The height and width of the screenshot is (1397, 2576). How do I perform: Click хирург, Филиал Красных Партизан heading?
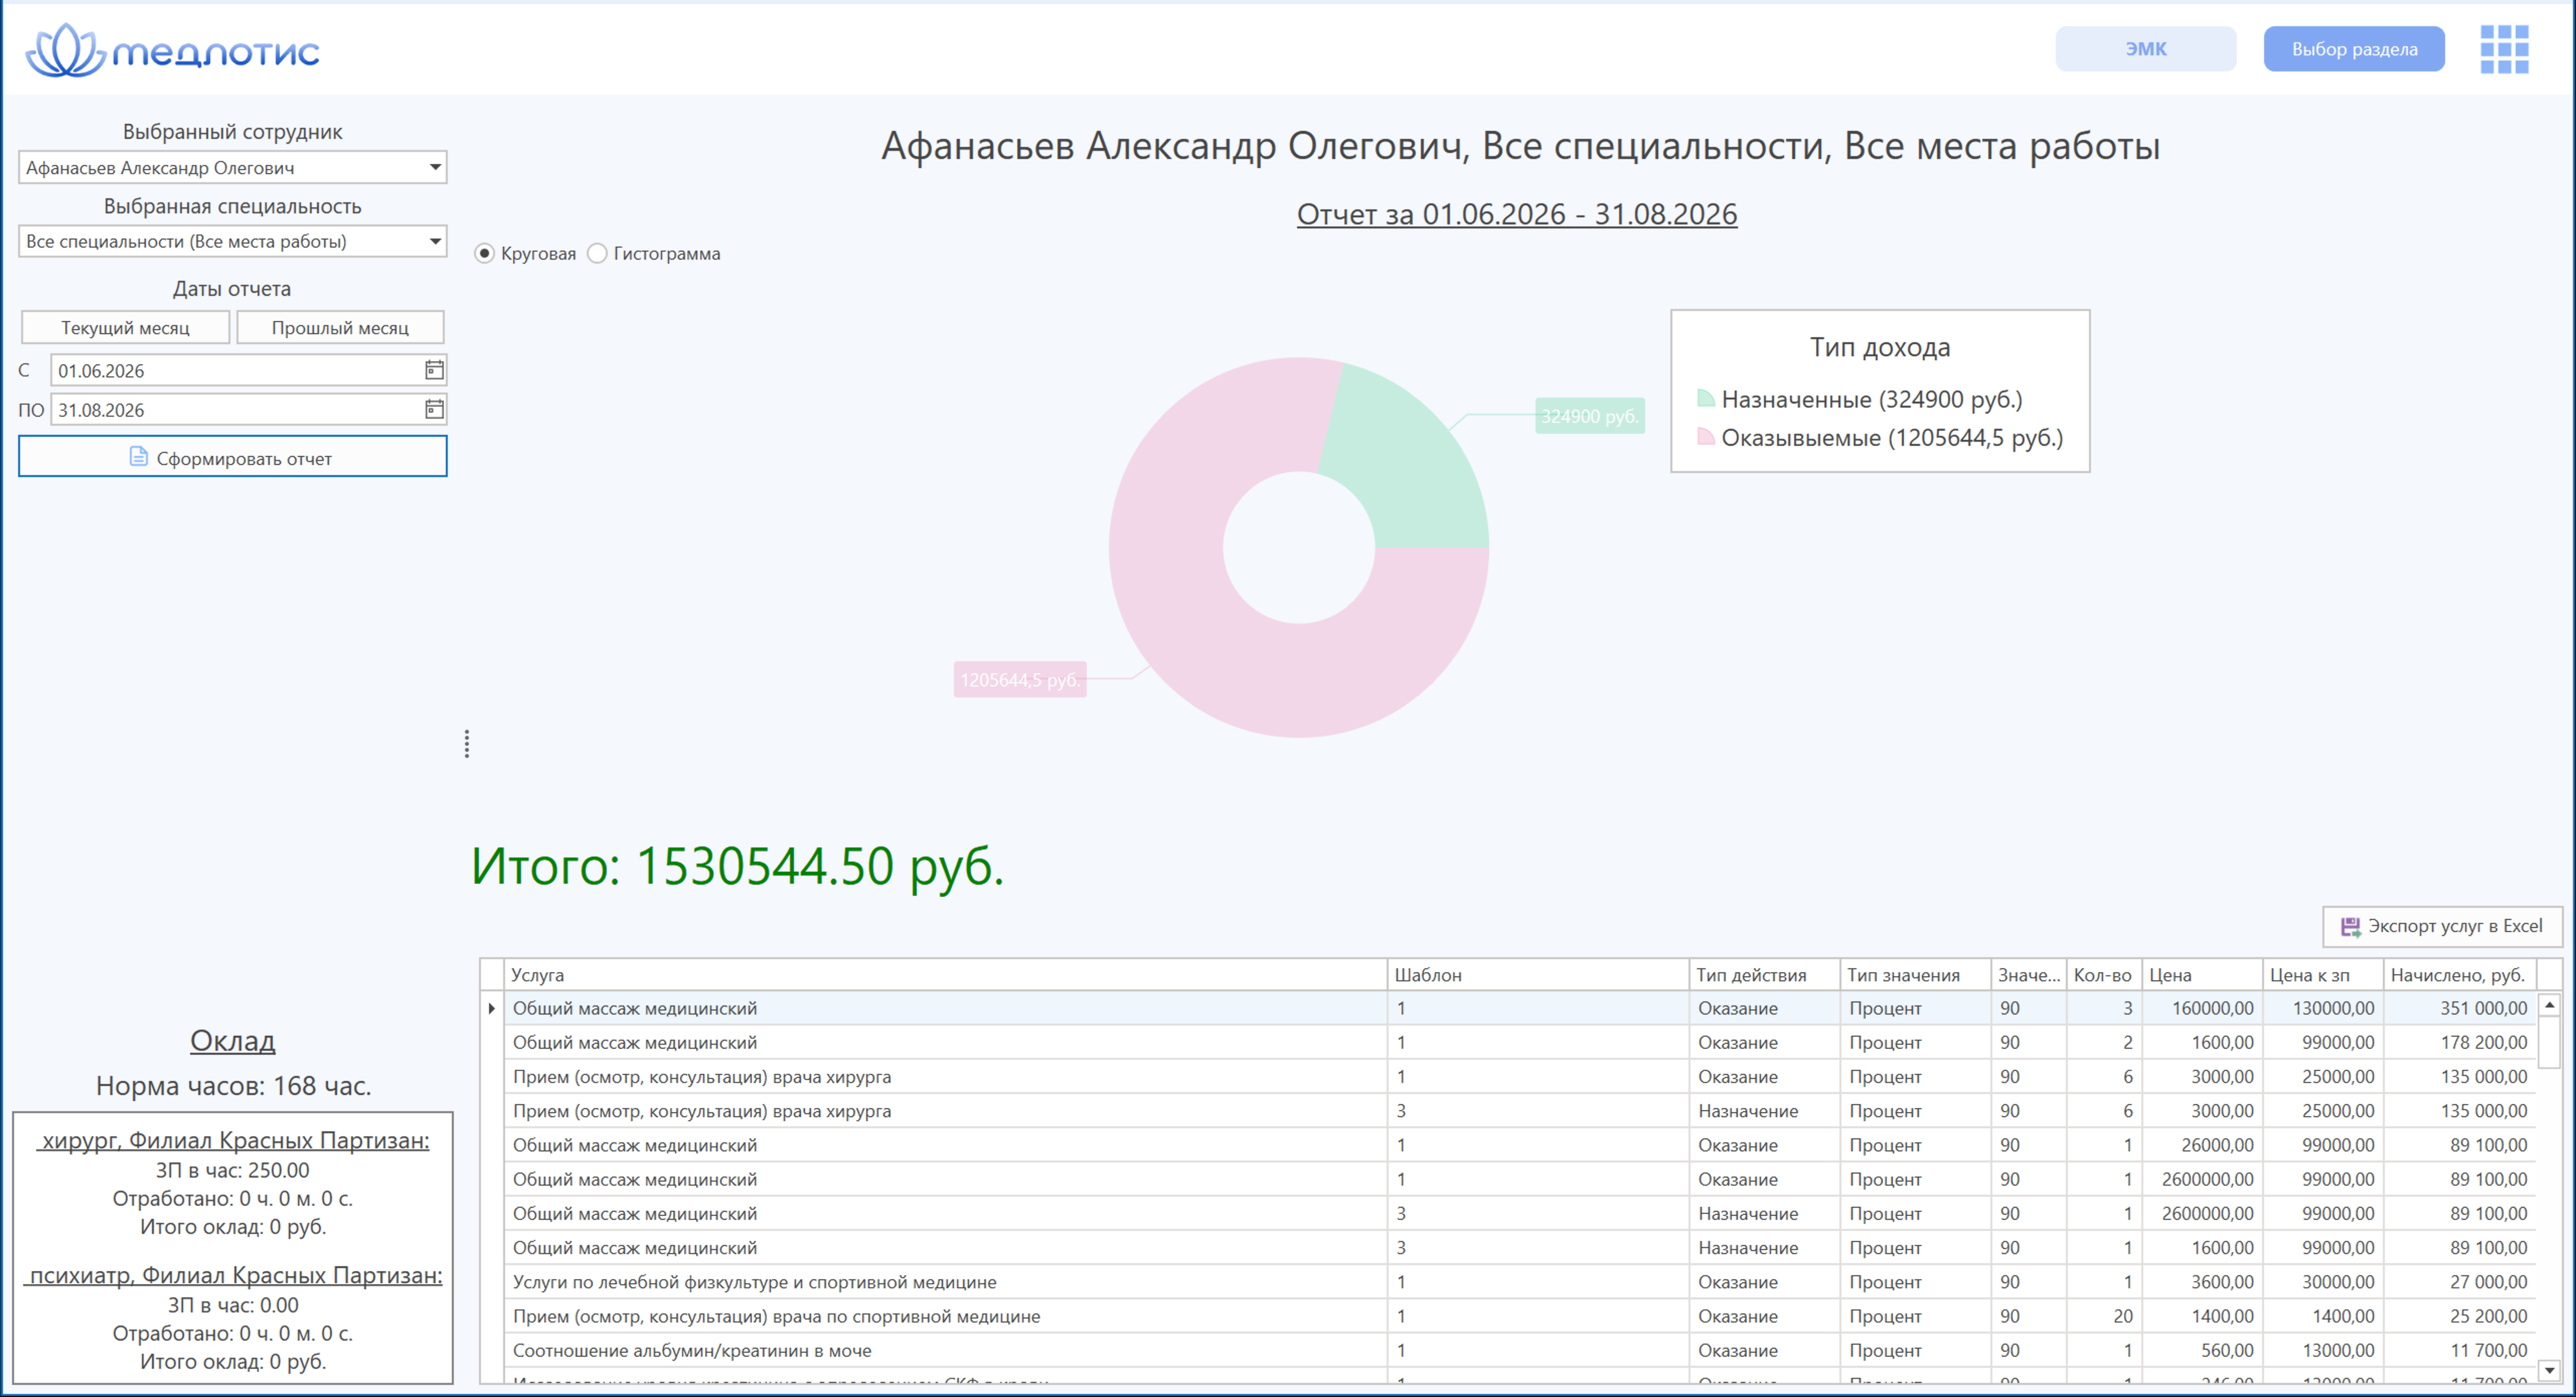point(233,1140)
